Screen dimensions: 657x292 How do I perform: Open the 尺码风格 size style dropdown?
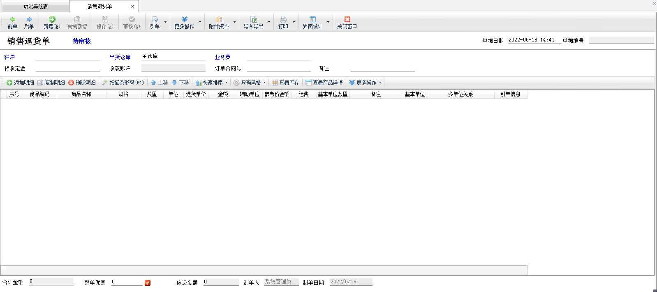click(264, 83)
